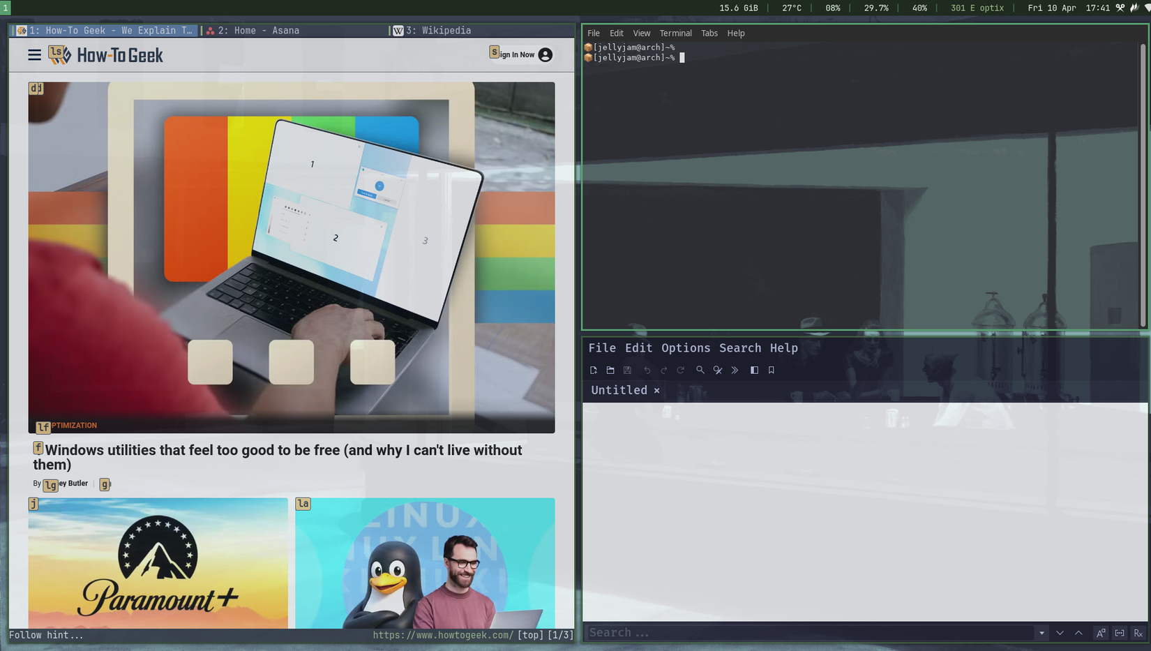The height and width of the screenshot is (651, 1151).
Task: Save the document with the floppy disk icon
Action: click(x=627, y=370)
